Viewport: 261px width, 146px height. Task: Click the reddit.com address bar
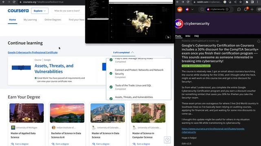pos(209,2)
